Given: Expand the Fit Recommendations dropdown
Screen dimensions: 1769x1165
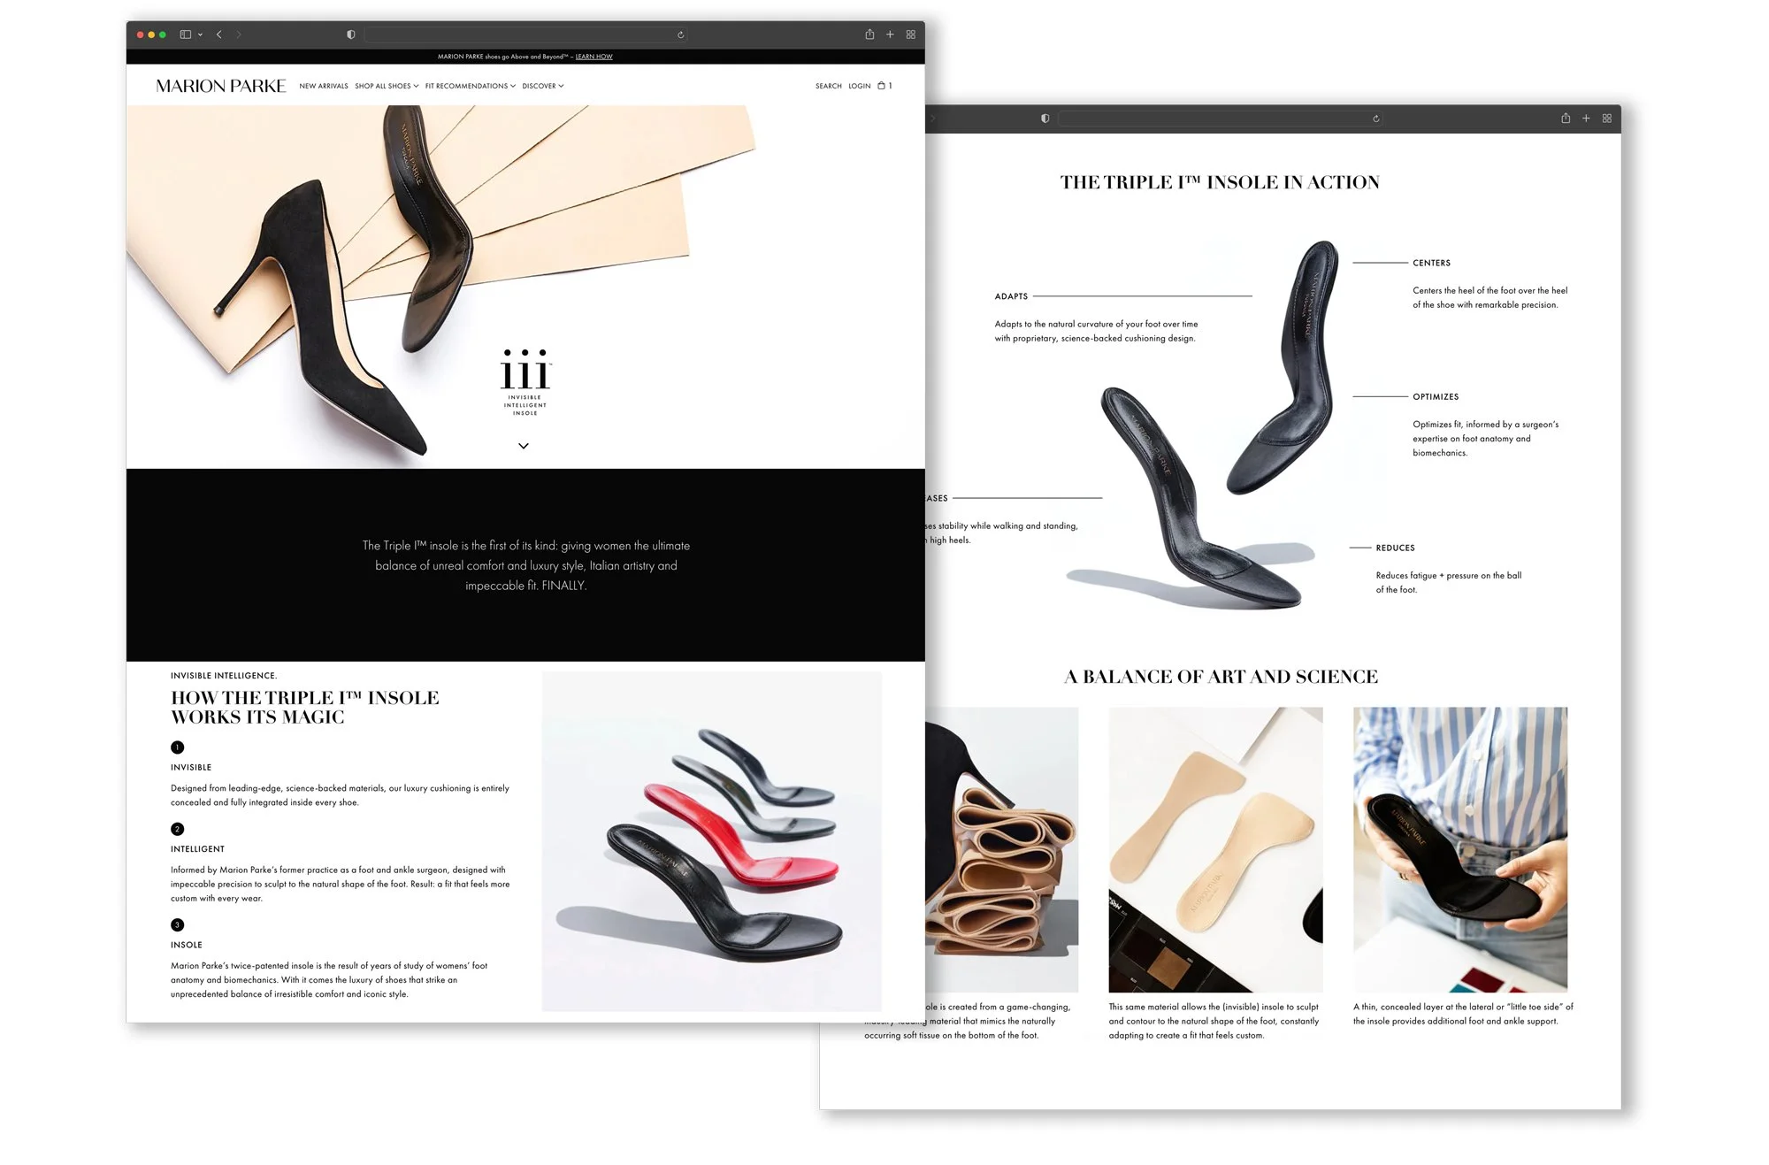Looking at the screenshot, I should tap(470, 86).
